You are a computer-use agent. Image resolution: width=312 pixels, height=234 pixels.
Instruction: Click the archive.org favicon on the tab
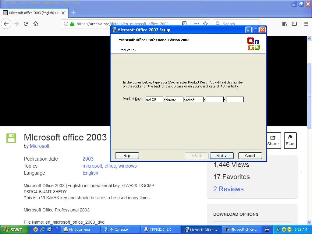pos(5,13)
